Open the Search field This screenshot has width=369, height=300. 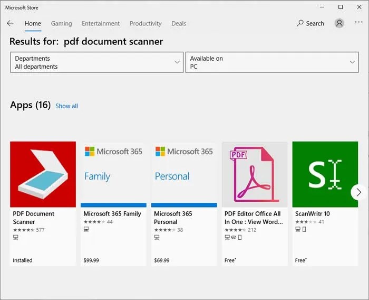point(310,23)
